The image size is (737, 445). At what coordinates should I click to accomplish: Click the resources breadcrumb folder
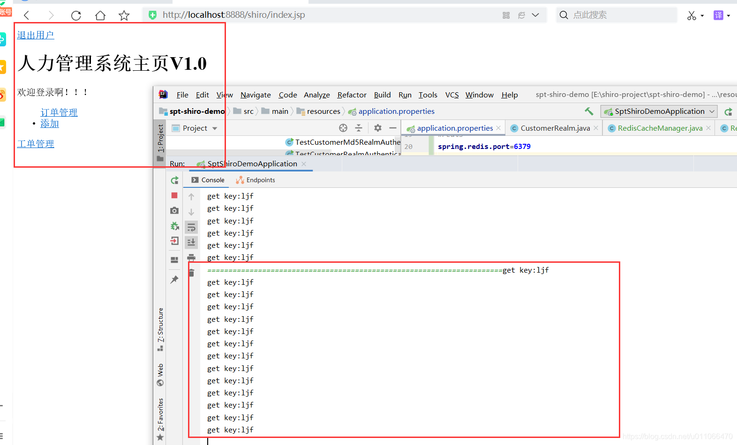319,111
